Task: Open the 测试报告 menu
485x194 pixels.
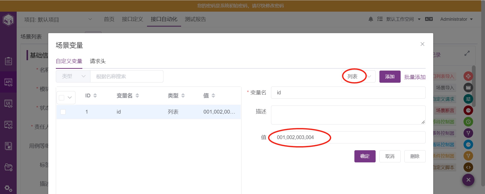Action: tap(195, 19)
